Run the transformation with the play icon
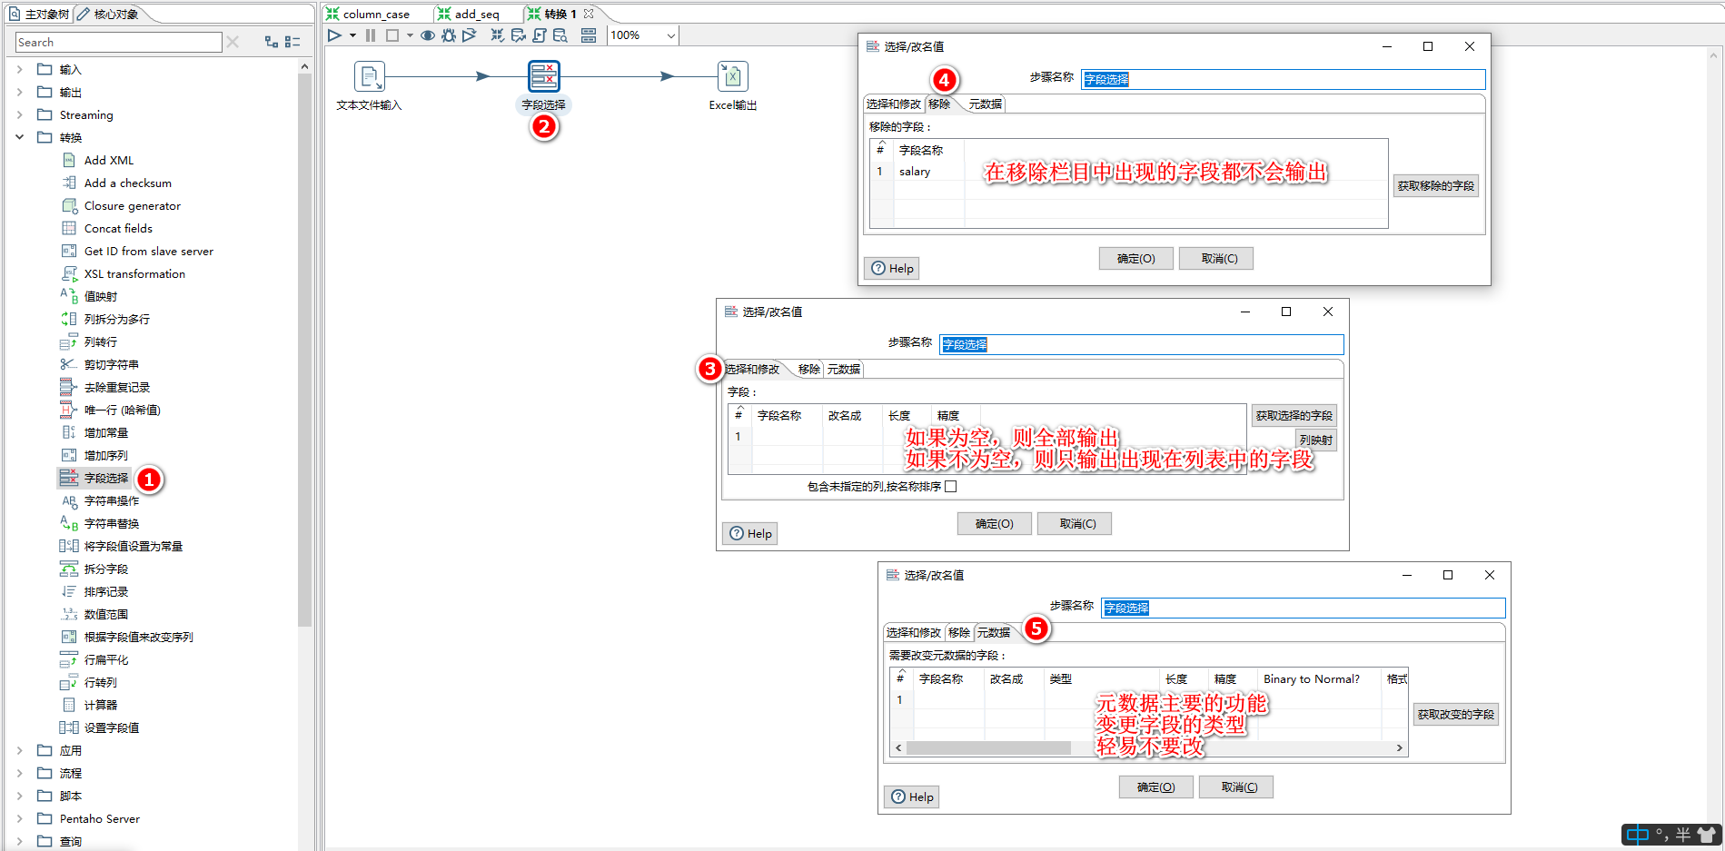The width and height of the screenshot is (1725, 851). pos(334,35)
